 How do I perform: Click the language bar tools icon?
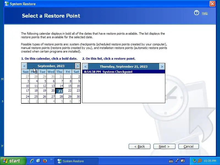[x=183, y=161]
